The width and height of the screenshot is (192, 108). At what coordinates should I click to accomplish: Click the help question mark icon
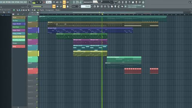(129, 2)
